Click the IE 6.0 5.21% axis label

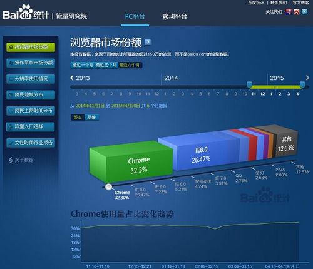point(181,186)
